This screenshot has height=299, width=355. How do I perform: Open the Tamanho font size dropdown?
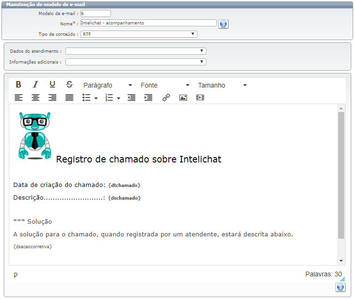(x=222, y=85)
